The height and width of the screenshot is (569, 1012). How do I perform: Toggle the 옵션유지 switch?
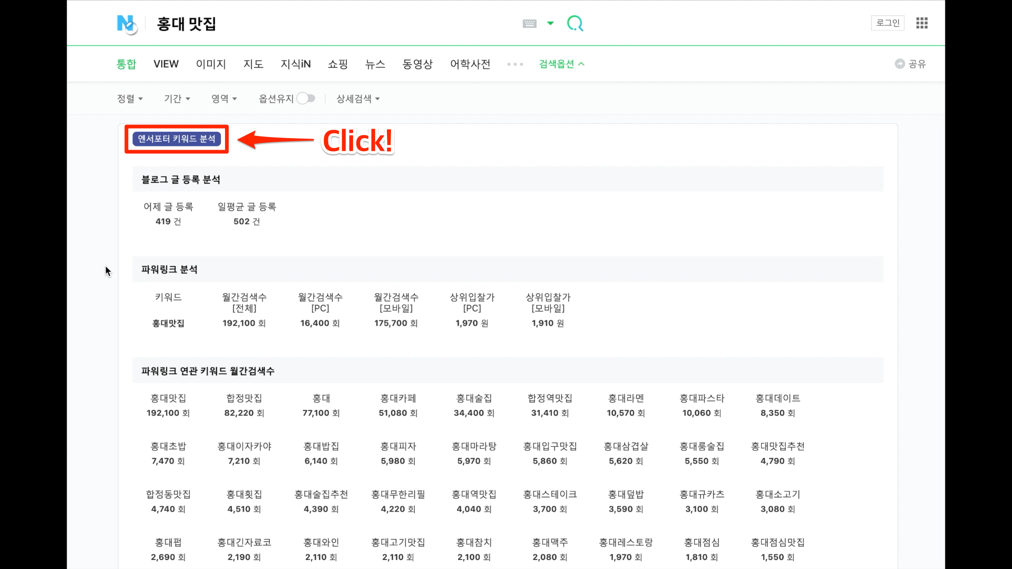pyautogui.click(x=306, y=99)
